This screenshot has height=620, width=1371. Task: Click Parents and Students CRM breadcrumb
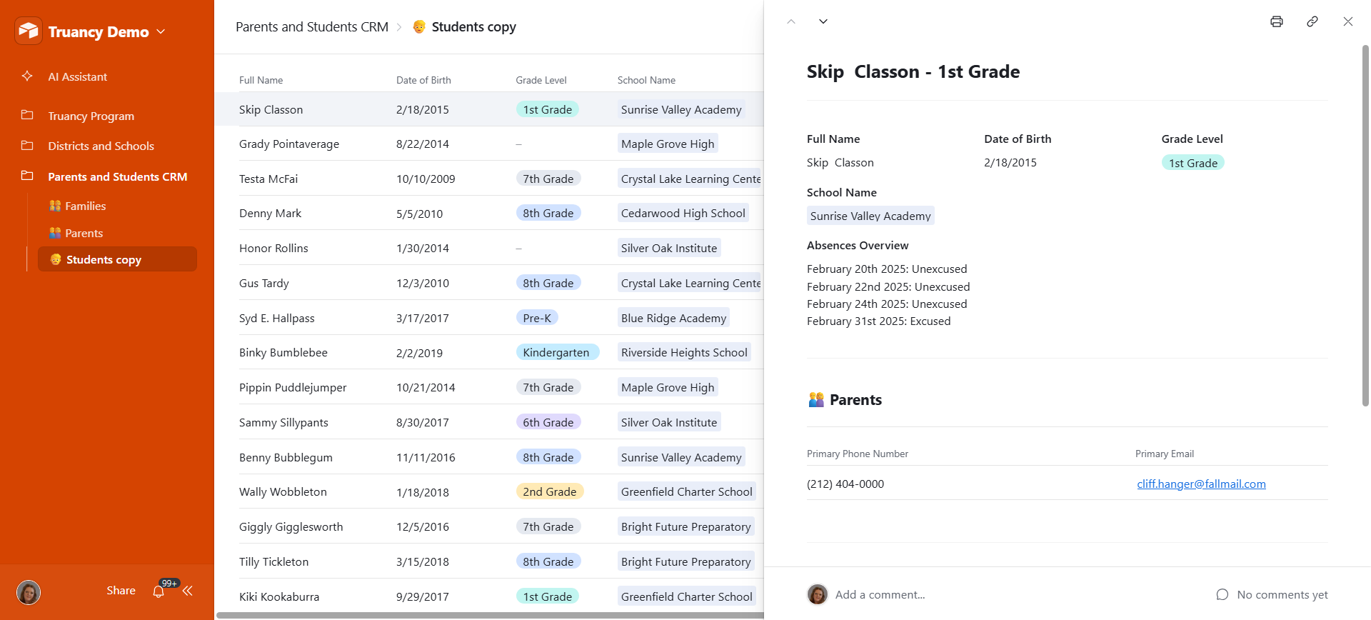tap(312, 27)
